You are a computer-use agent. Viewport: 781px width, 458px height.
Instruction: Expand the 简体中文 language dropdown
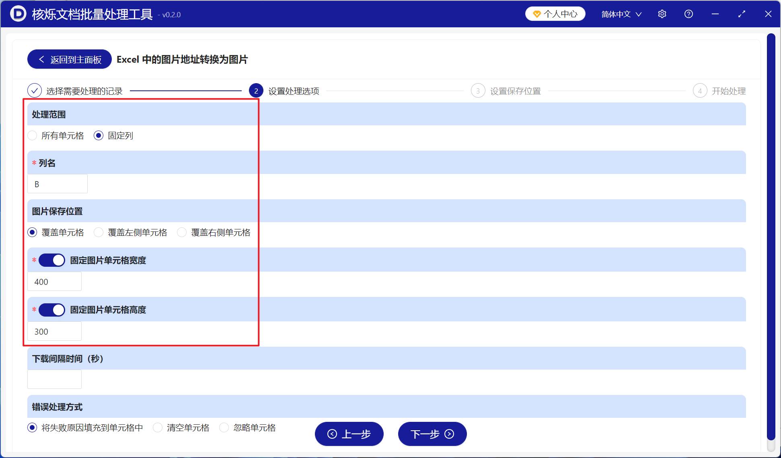pyautogui.click(x=621, y=14)
